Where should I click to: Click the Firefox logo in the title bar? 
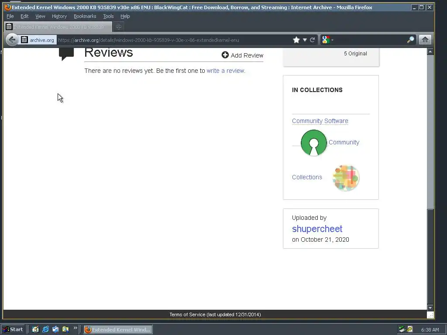[8, 7]
